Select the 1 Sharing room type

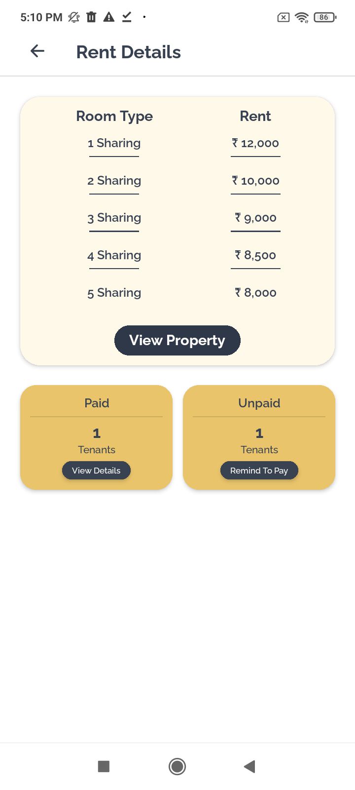tap(114, 143)
